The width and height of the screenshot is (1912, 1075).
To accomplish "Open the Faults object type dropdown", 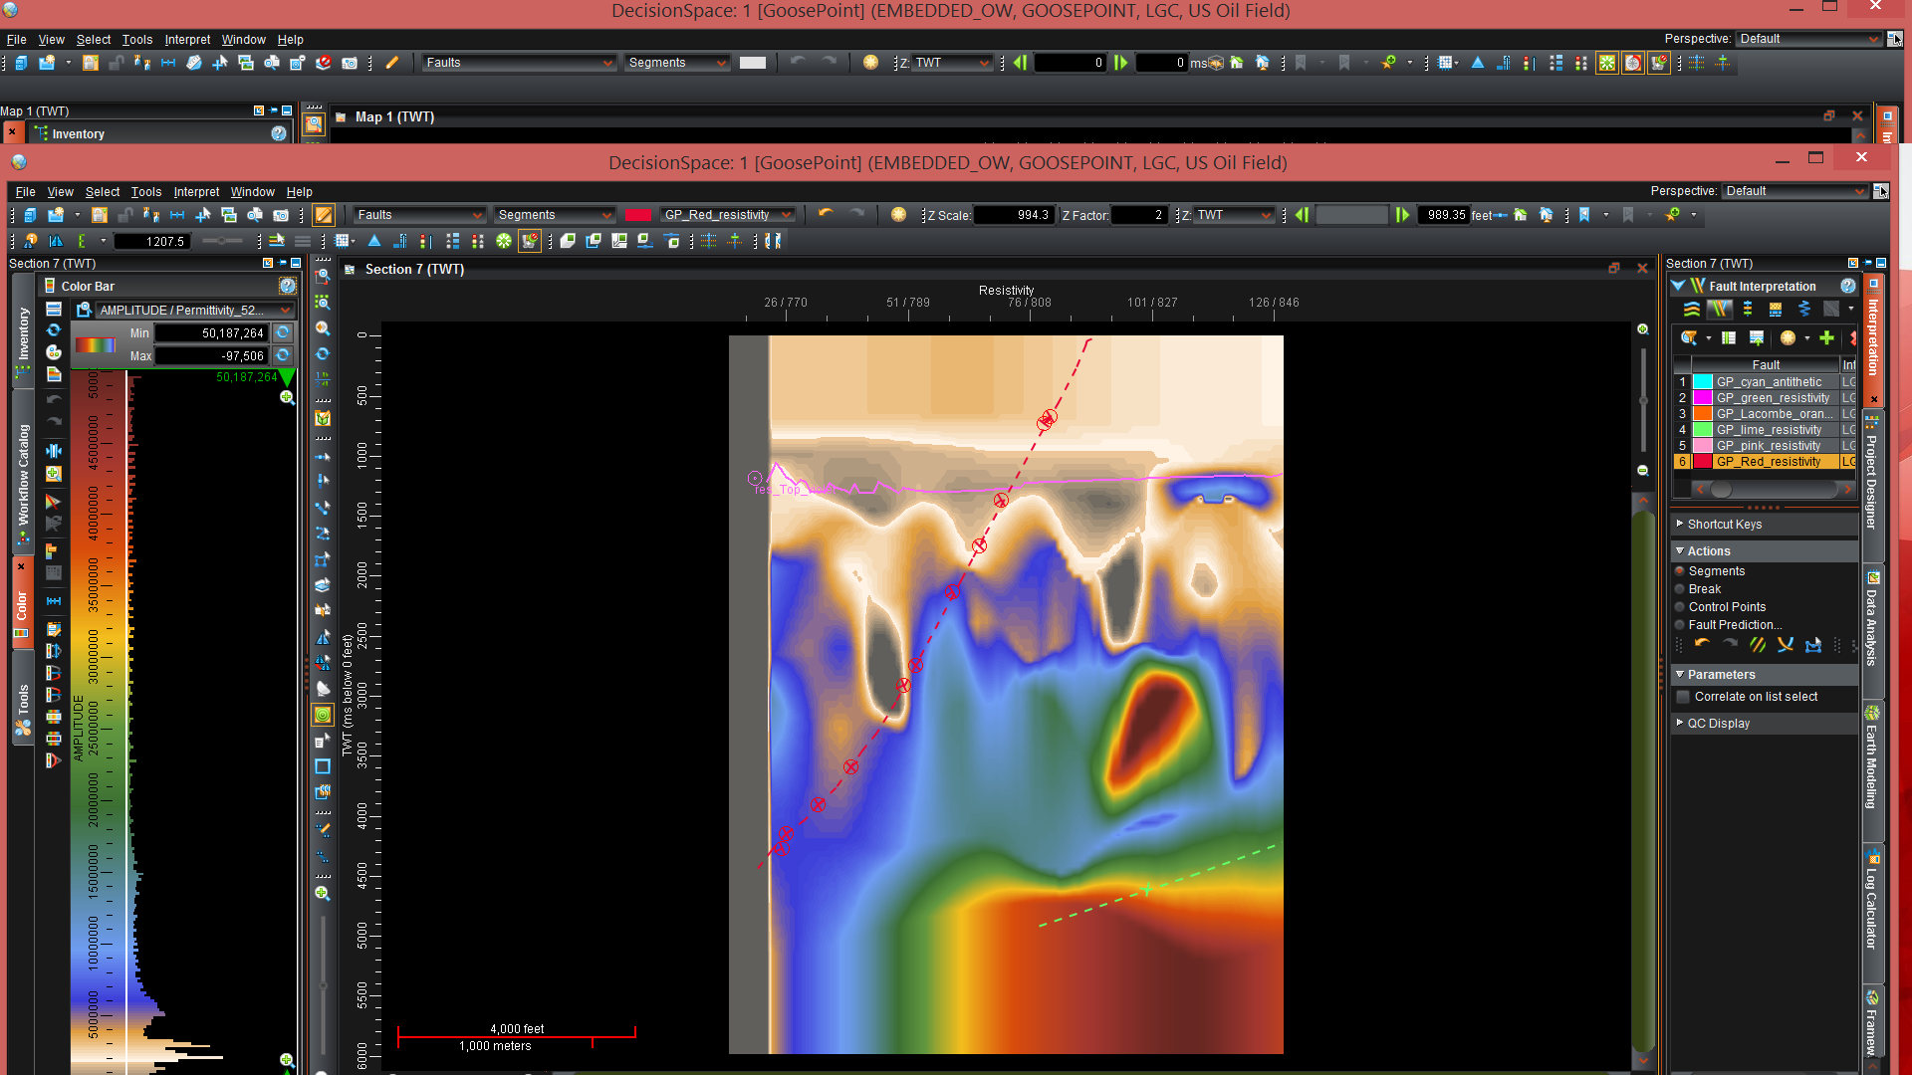I will (x=419, y=215).
